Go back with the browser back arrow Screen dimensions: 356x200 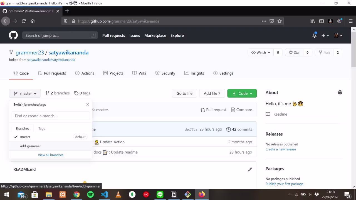[6, 21]
